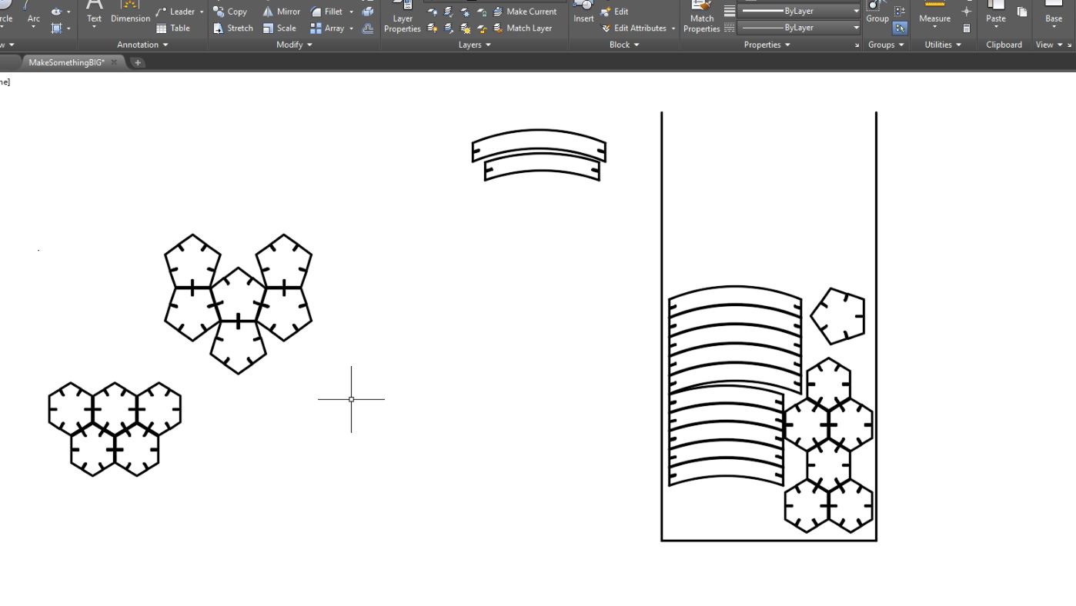The image size is (1076, 606).
Task: Open the lineweight ByLayer dropdown
Action: pyautogui.click(x=799, y=12)
